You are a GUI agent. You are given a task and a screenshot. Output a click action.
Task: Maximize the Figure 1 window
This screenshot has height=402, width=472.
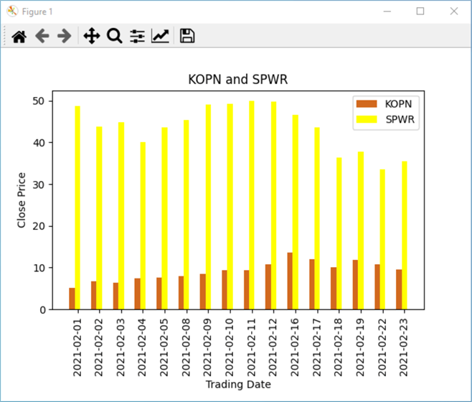click(x=420, y=11)
